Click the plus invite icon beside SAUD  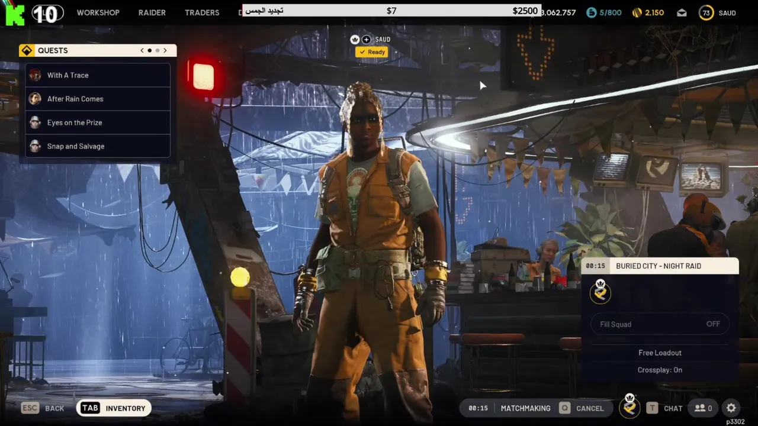(x=367, y=40)
